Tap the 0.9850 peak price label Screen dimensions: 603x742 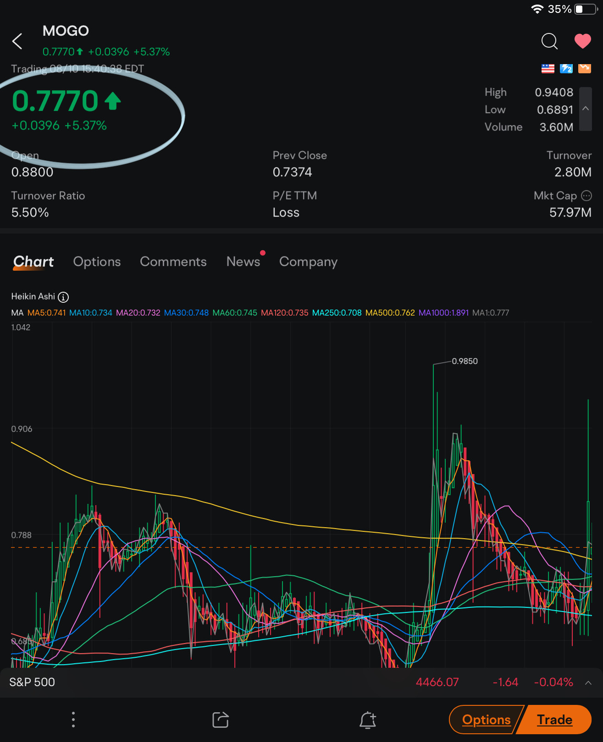465,361
